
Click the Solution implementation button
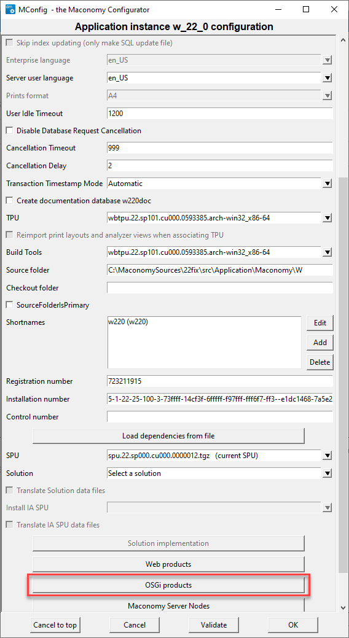click(x=168, y=543)
